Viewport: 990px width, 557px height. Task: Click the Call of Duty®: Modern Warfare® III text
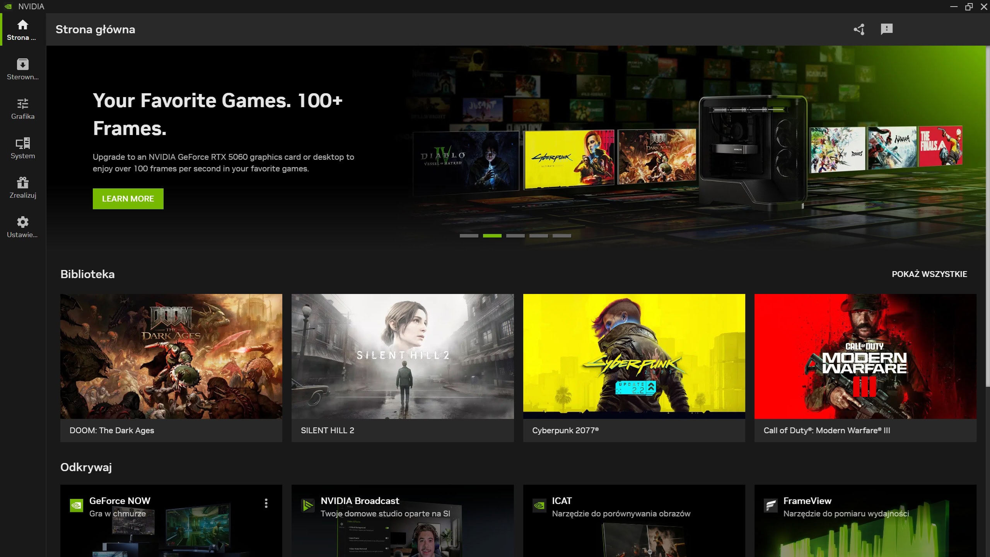[827, 431]
